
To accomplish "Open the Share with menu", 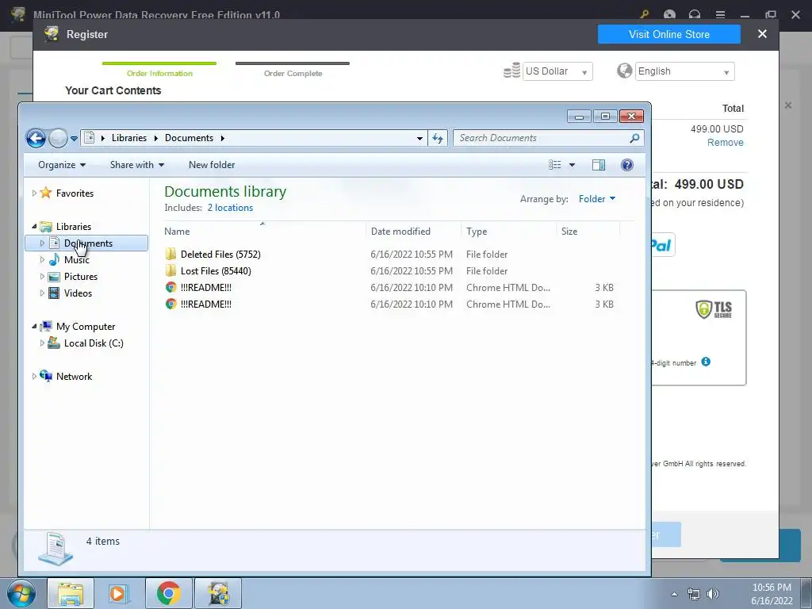I will tap(136, 165).
